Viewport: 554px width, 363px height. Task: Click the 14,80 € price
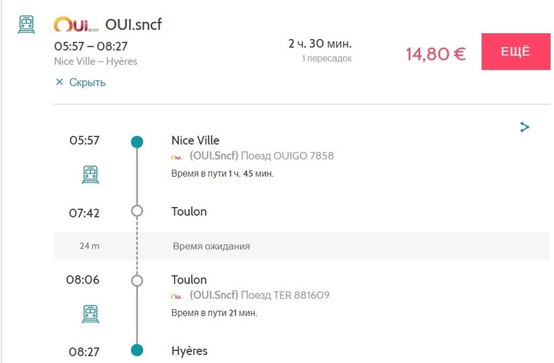436,54
